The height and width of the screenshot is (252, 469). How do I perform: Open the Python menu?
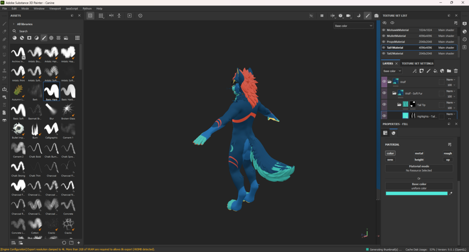coord(87,9)
